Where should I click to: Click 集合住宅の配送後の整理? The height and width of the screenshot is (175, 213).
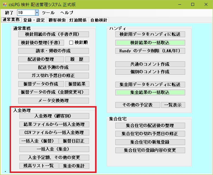(150, 126)
